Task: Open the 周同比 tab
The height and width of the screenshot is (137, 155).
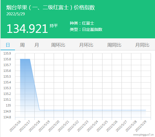Action: (114, 45)
